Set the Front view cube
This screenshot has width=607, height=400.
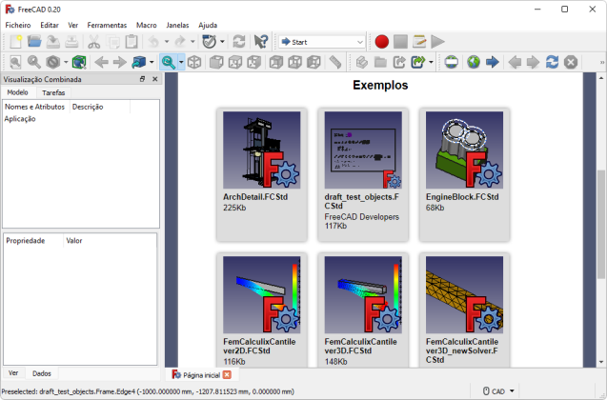click(x=216, y=62)
